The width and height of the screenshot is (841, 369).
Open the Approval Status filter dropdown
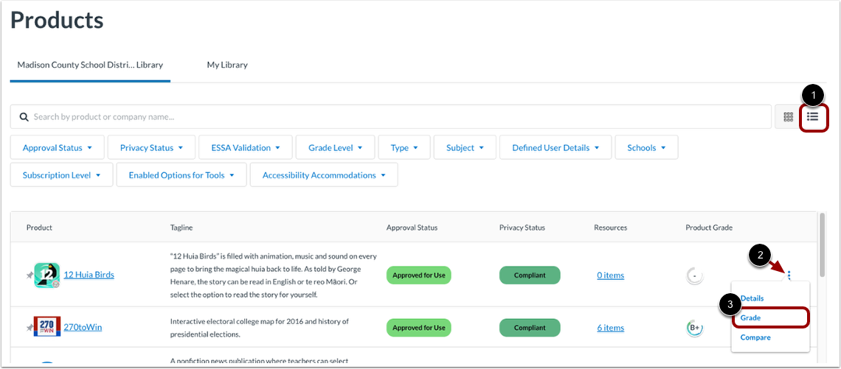pyautogui.click(x=58, y=147)
